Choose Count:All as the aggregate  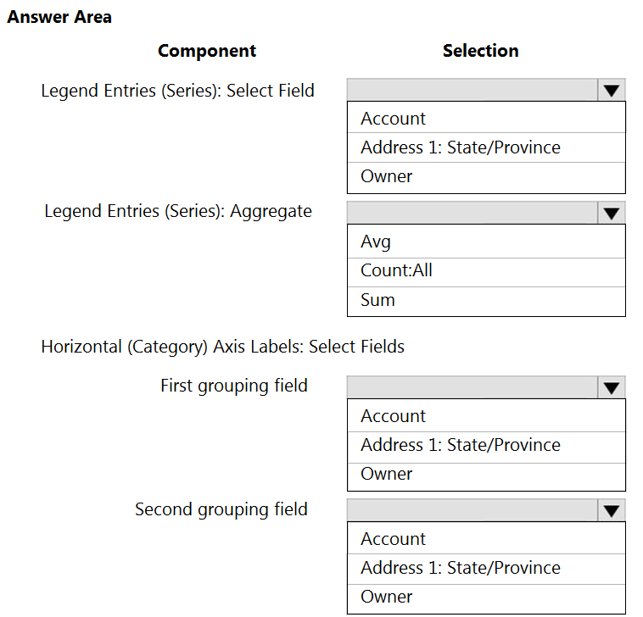(397, 270)
